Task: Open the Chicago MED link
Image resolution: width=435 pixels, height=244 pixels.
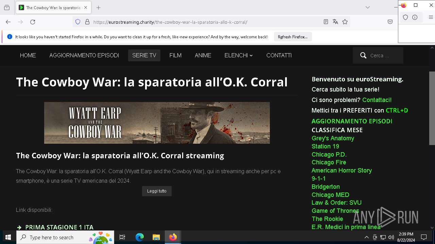Action: coord(330,195)
